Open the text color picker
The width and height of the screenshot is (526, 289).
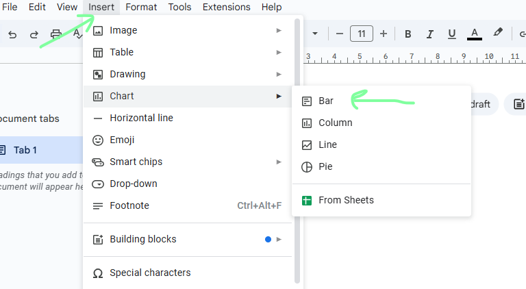[474, 34]
